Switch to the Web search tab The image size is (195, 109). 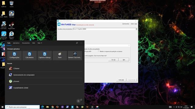pyautogui.click(x=34, y=43)
